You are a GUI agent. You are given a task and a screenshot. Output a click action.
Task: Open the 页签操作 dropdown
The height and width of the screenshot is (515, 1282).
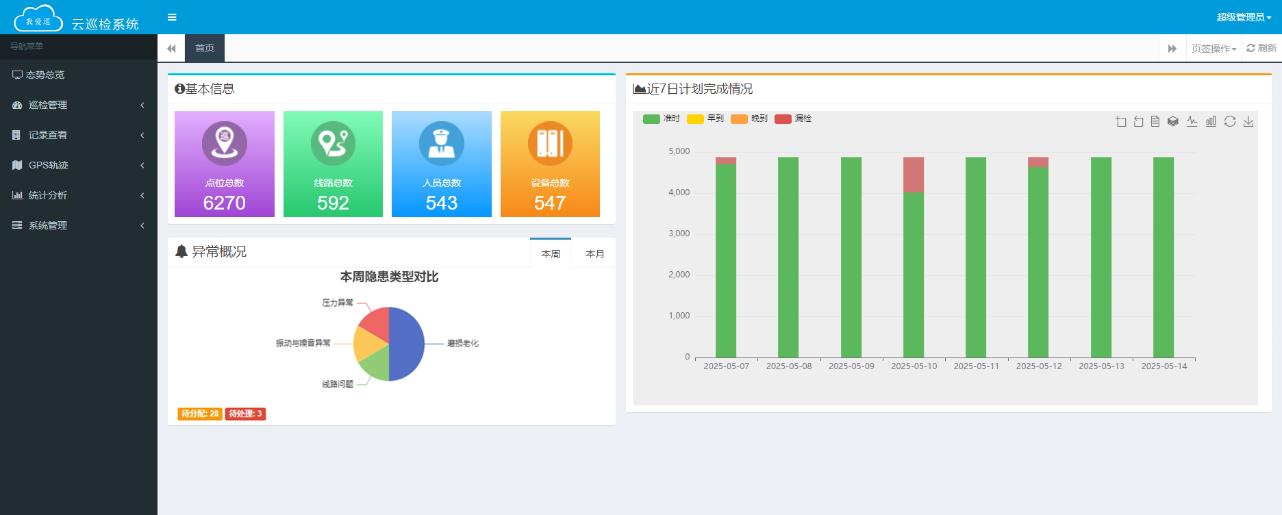tap(1214, 49)
